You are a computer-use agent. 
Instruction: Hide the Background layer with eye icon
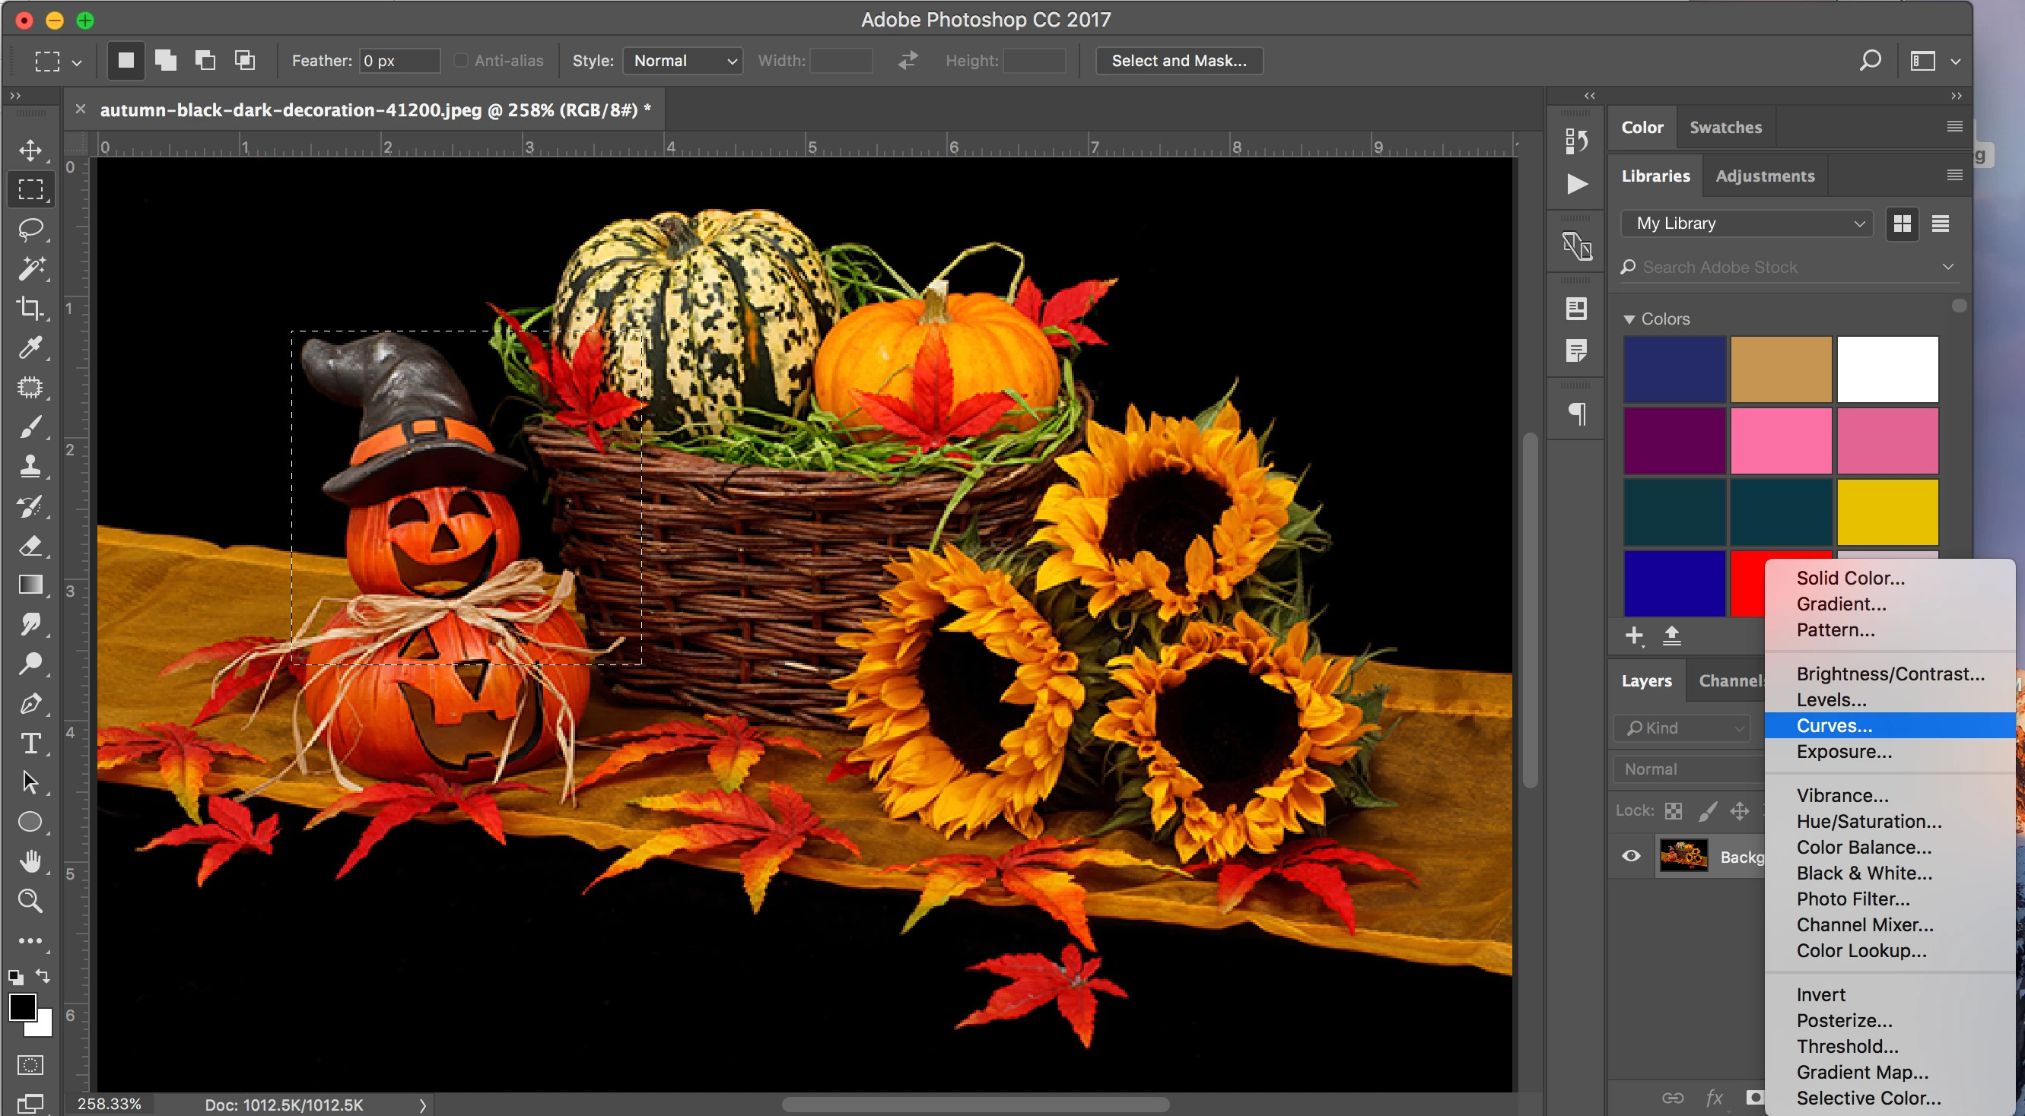[x=1631, y=856]
